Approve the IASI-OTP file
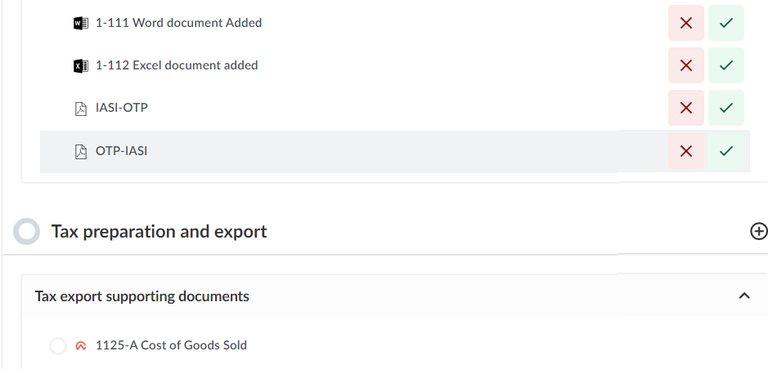The width and height of the screenshot is (768, 369). [725, 108]
